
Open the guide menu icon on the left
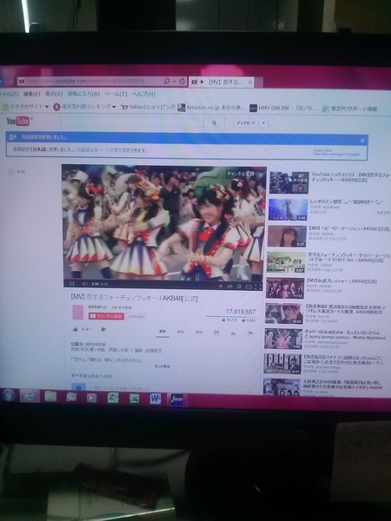point(11,171)
